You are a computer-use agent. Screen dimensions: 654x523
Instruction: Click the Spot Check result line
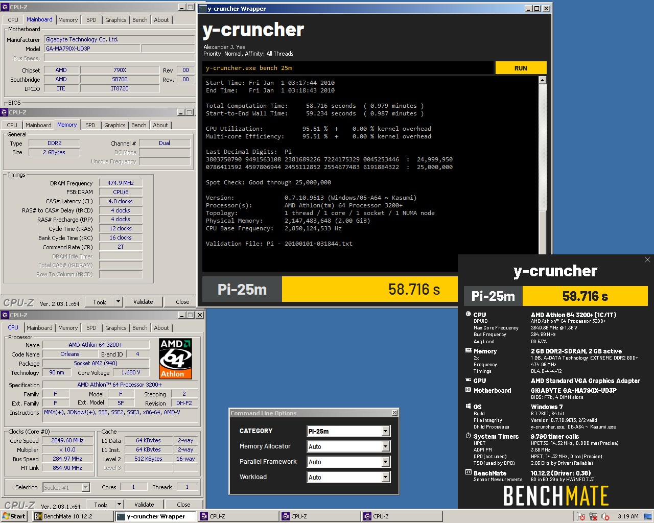click(x=268, y=182)
